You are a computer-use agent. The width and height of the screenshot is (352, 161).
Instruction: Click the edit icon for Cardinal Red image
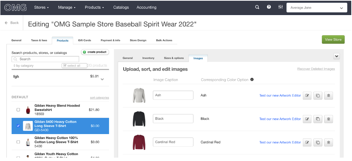click(307, 142)
